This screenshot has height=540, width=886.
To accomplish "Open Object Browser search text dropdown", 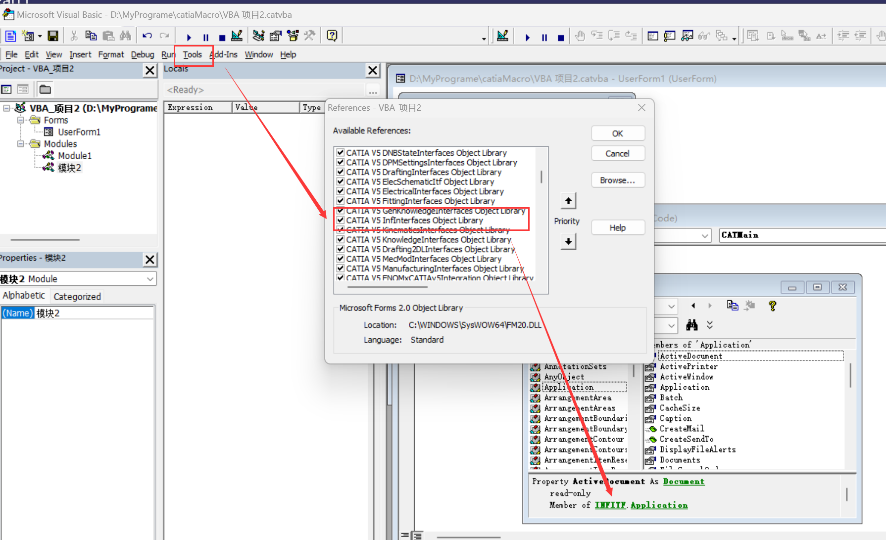I will (671, 325).
